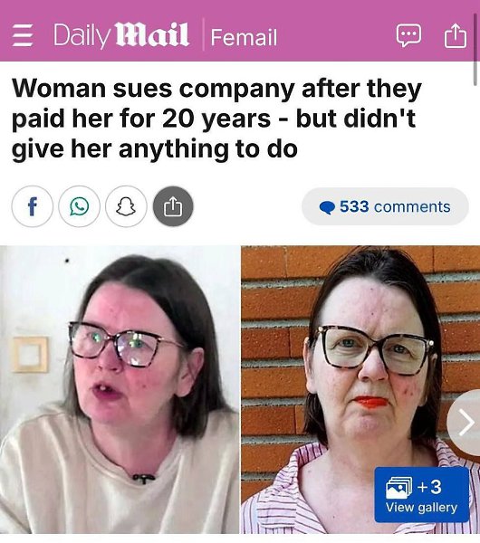Image resolution: width=480 pixels, height=543 pixels.
Task: Open the hamburger navigation menu
Action: (23, 35)
